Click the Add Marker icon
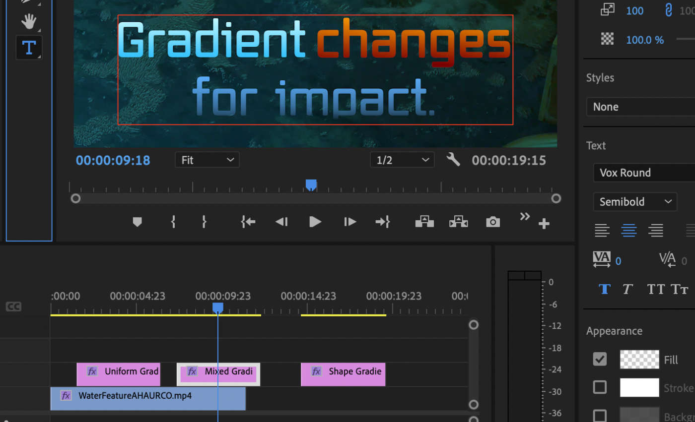The width and height of the screenshot is (695, 422). pyautogui.click(x=138, y=222)
